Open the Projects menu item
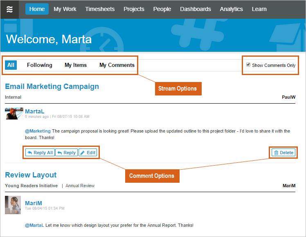 (x=134, y=9)
